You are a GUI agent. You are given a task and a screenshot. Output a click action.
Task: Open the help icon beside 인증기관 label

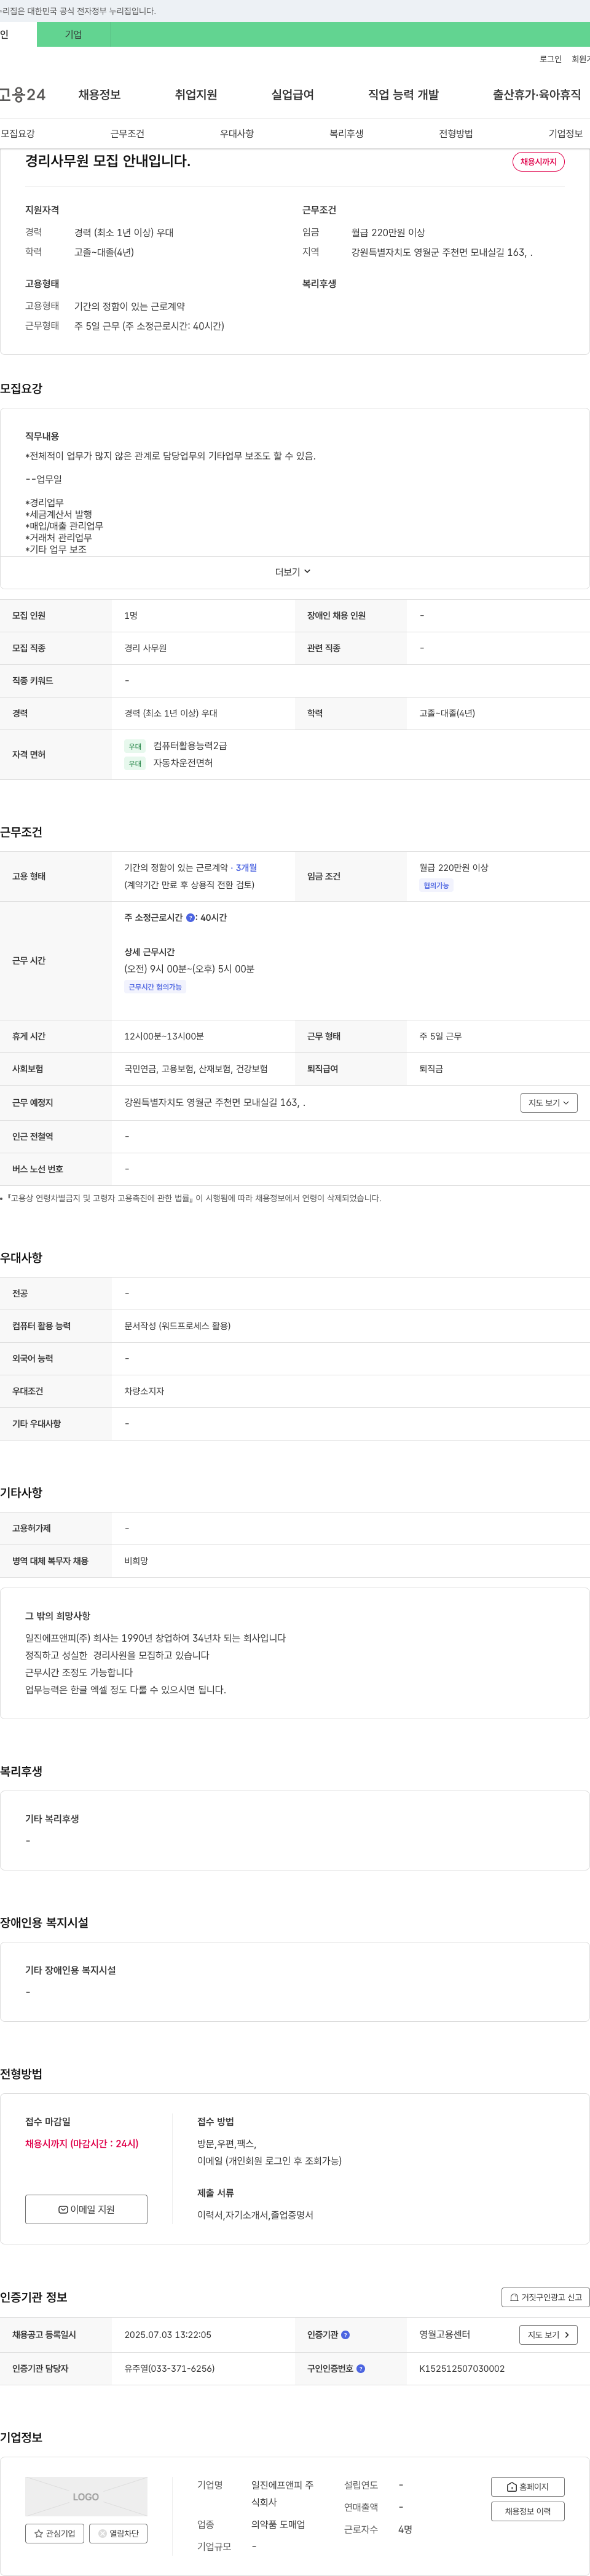point(345,2335)
